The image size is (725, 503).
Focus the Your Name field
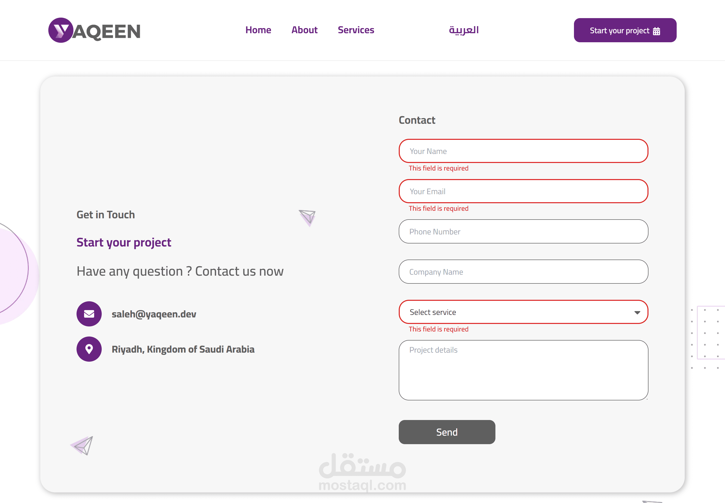click(523, 151)
